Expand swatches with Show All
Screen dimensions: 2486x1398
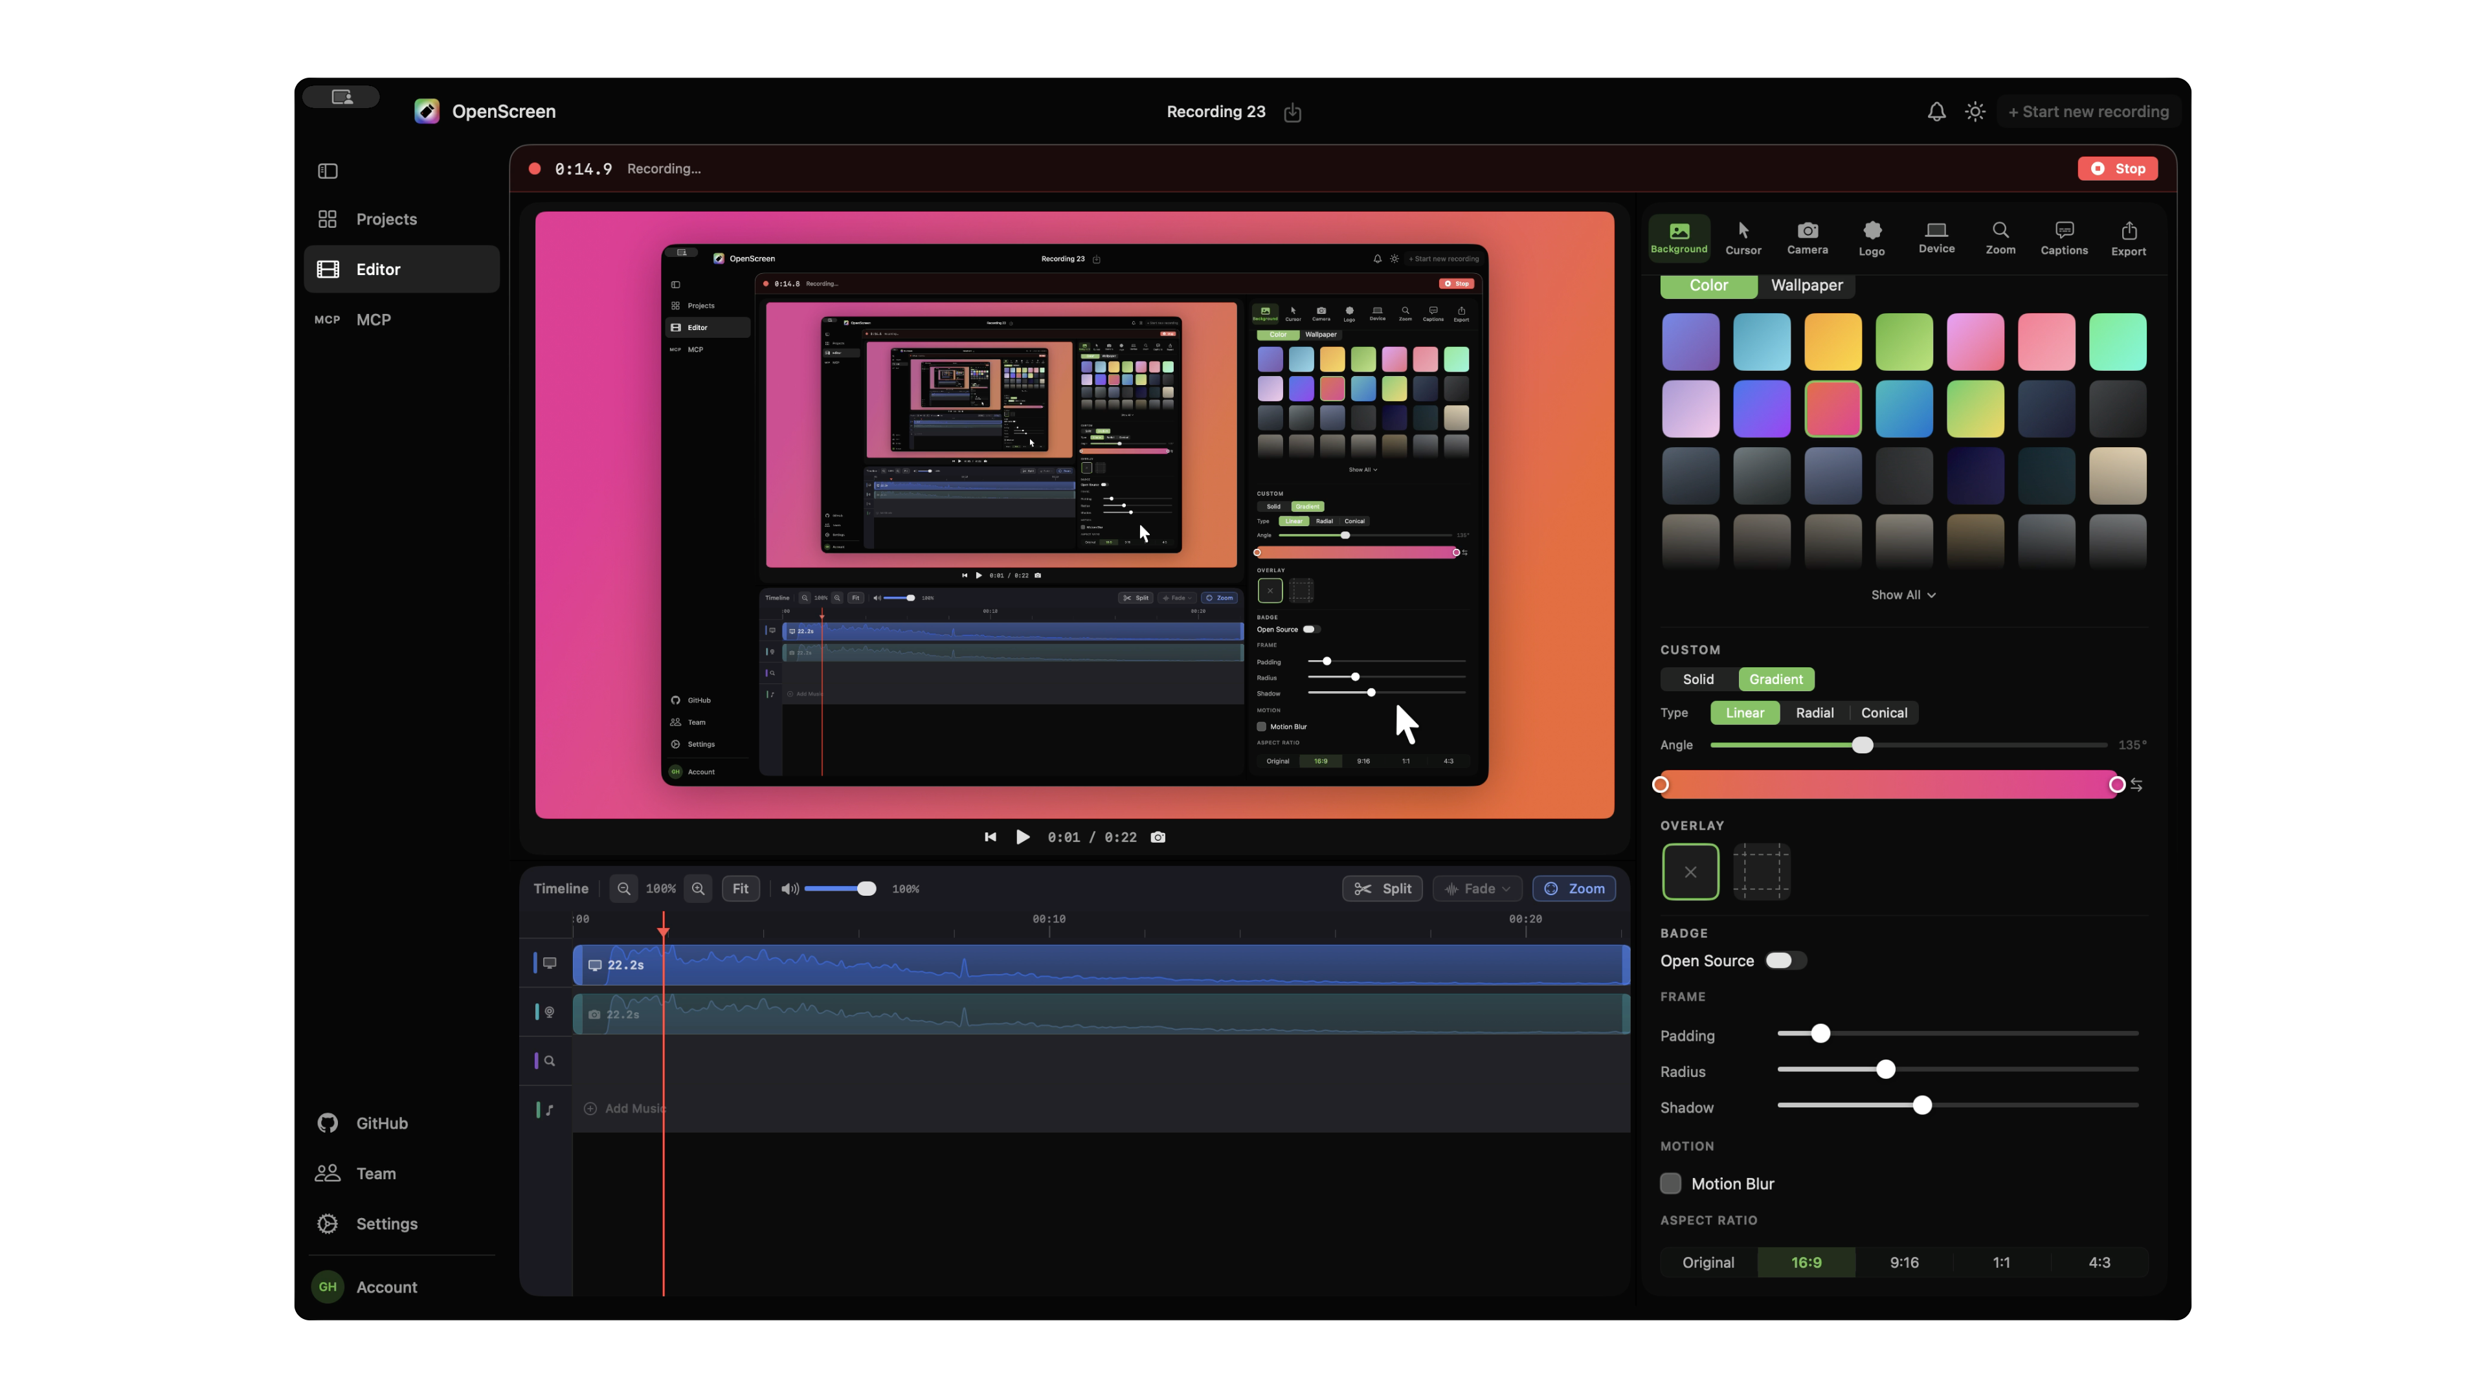(1903, 595)
